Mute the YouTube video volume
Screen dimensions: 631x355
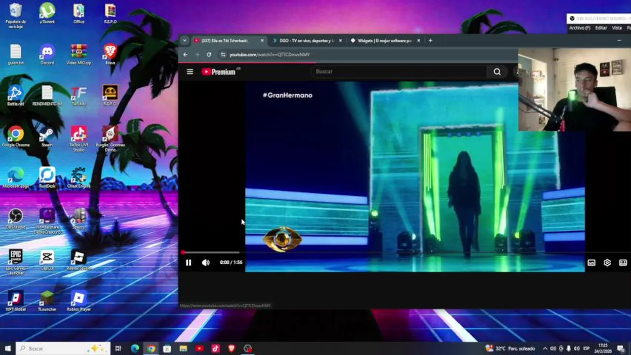click(205, 263)
